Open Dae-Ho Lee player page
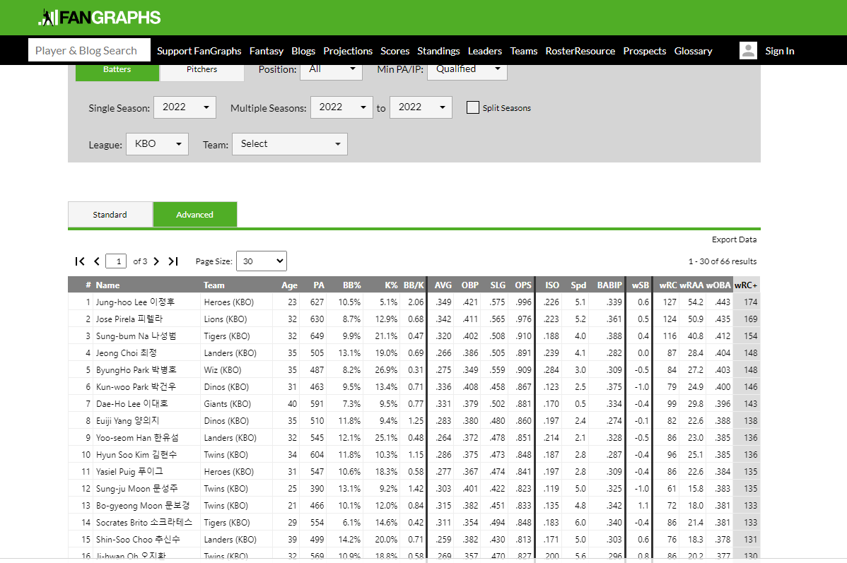The height and width of the screenshot is (563, 847). coord(132,404)
